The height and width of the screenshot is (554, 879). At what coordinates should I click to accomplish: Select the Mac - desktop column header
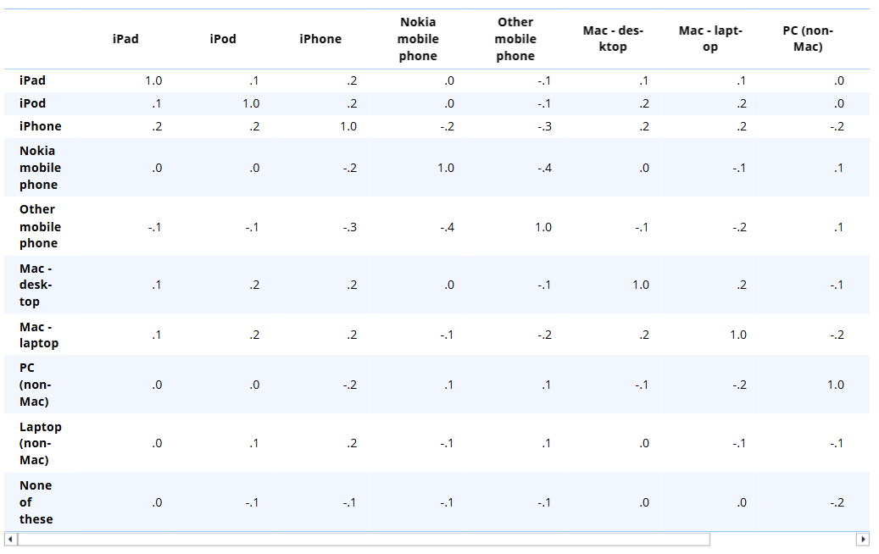[613, 38]
